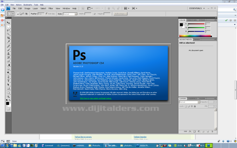Choose Subtract from selection mode button
The height and width of the screenshot is (148, 237).
[x=23, y=14]
